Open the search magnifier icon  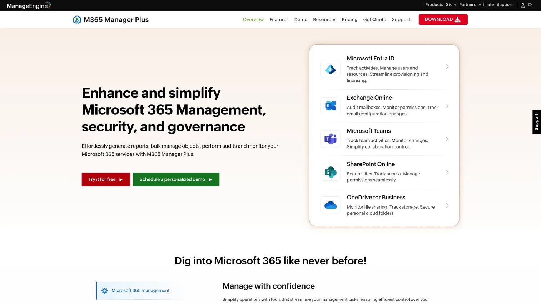[530, 5]
